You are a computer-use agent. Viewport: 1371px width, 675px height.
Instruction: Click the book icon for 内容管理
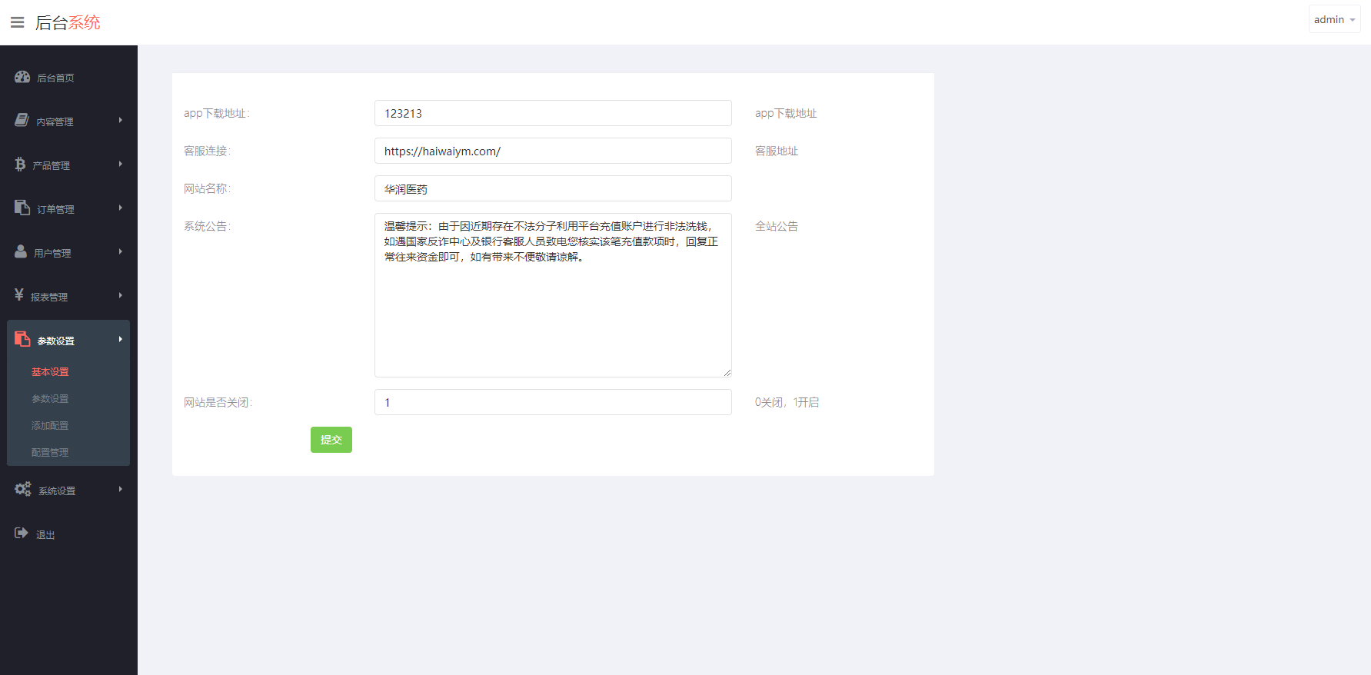[x=22, y=121]
